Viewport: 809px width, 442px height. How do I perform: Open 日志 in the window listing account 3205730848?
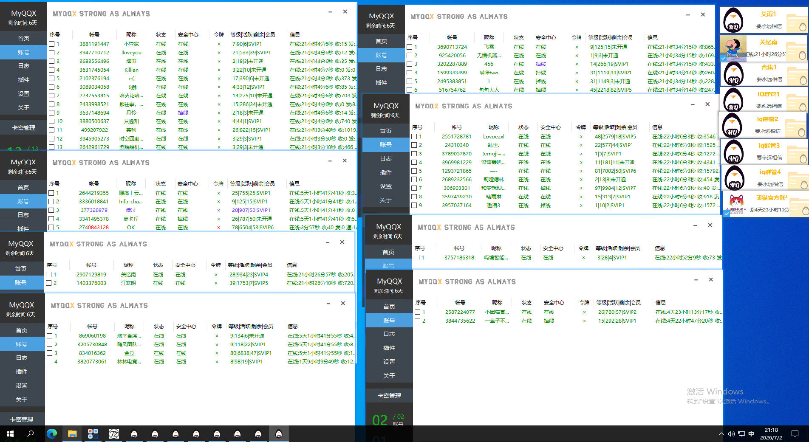pos(21,358)
